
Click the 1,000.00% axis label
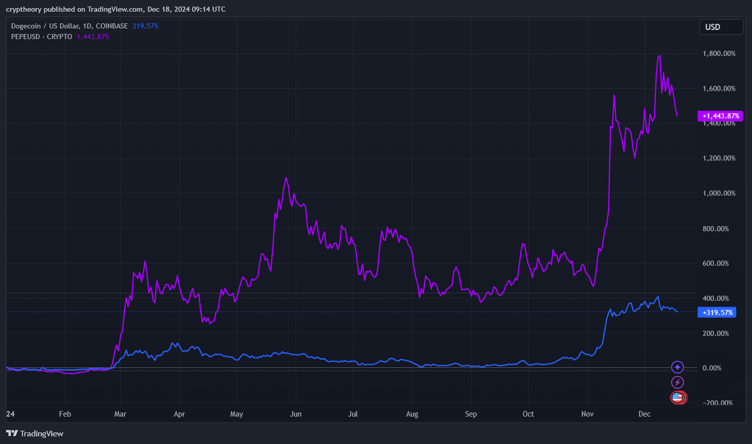click(x=719, y=193)
